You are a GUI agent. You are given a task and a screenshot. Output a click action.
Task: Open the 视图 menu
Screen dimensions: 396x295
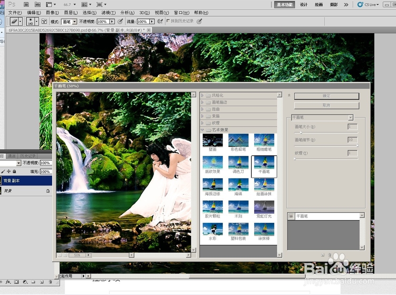click(x=162, y=13)
